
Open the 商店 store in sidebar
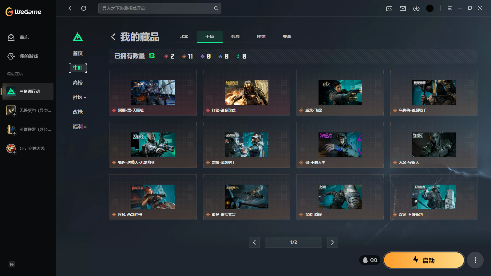pyautogui.click(x=28, y=37)
